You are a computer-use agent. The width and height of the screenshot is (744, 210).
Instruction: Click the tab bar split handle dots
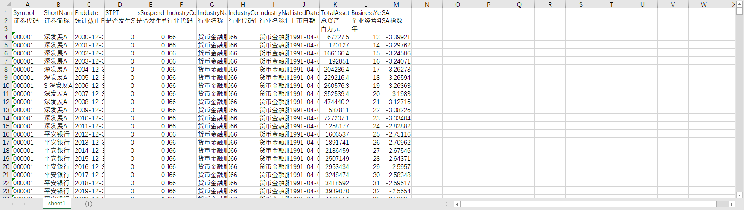(x=447, y=204)
